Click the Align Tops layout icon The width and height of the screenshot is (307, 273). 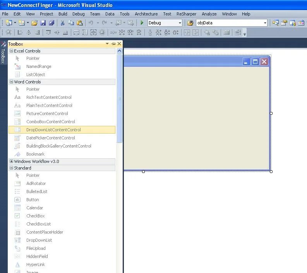(x=48, y=32)
